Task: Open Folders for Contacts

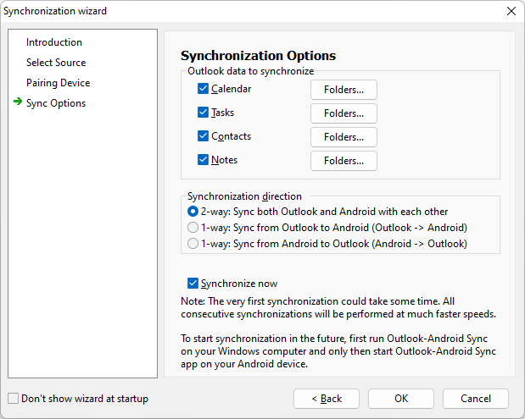Action: point(343,137)
